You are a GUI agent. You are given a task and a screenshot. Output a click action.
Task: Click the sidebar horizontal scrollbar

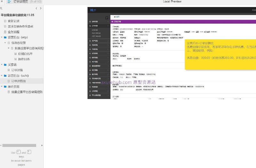19,145
